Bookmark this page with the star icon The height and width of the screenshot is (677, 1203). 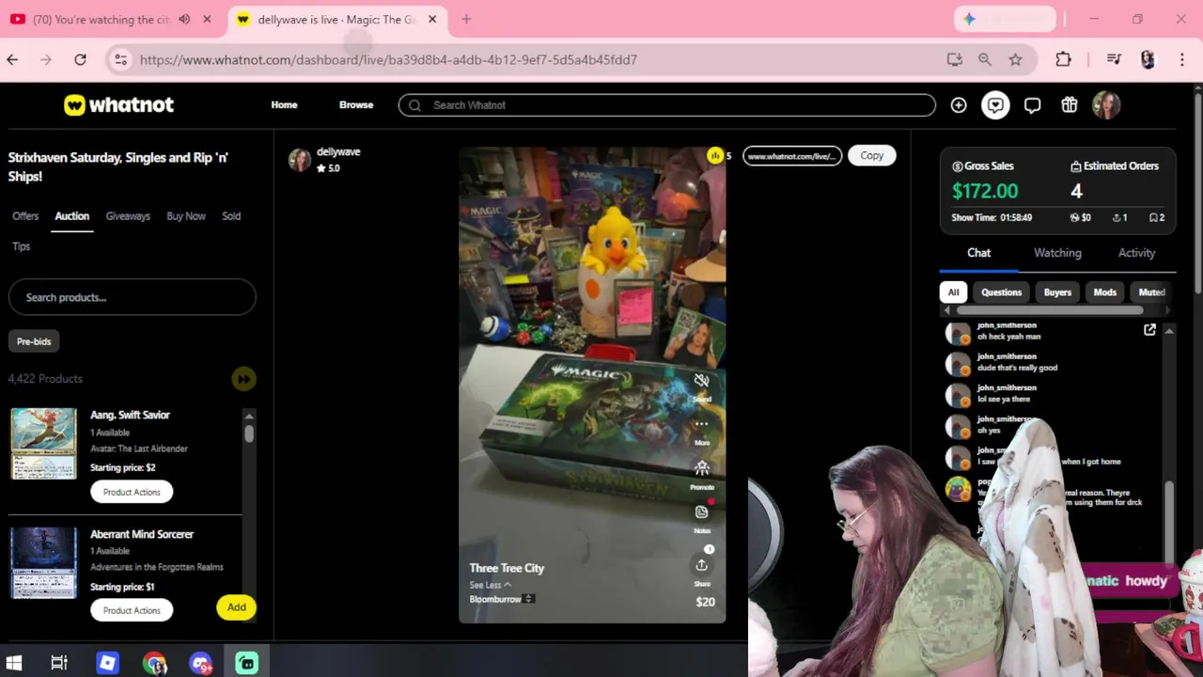coord(1015,59)
